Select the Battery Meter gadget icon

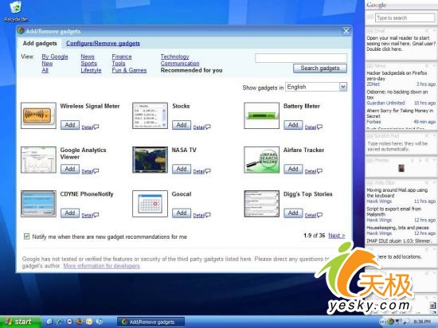tap(261, 115)
